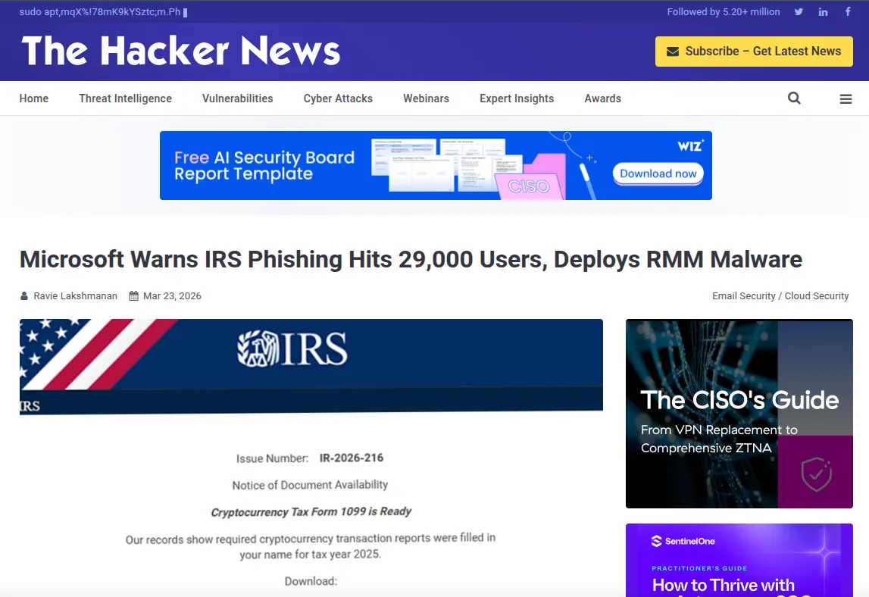
Task: Open the hamburger menu icon
Action: click(x=846, y=98)
